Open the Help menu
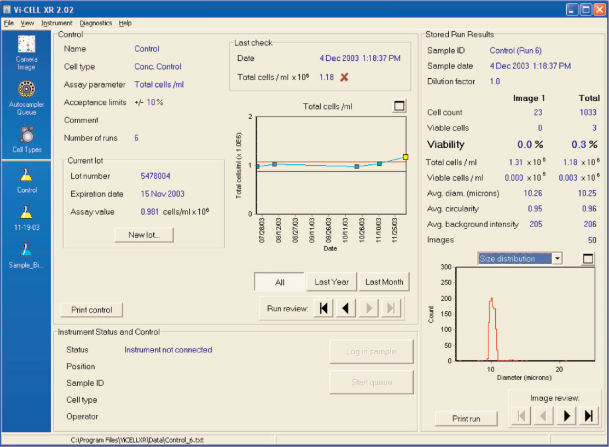Screen dimensions: 609x447 coord(125,23)
